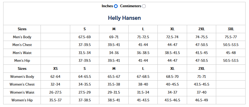Switch units to Centimeters radio button
The image size is (249, 107).
pyautogui.click(x=144, y=6)
